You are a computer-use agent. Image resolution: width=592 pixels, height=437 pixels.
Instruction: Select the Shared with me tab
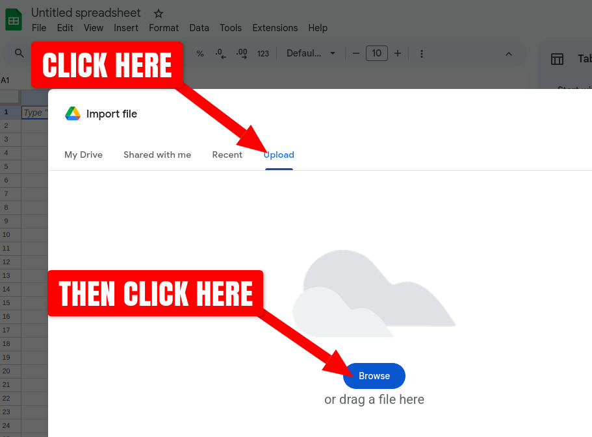pos(157,155)
